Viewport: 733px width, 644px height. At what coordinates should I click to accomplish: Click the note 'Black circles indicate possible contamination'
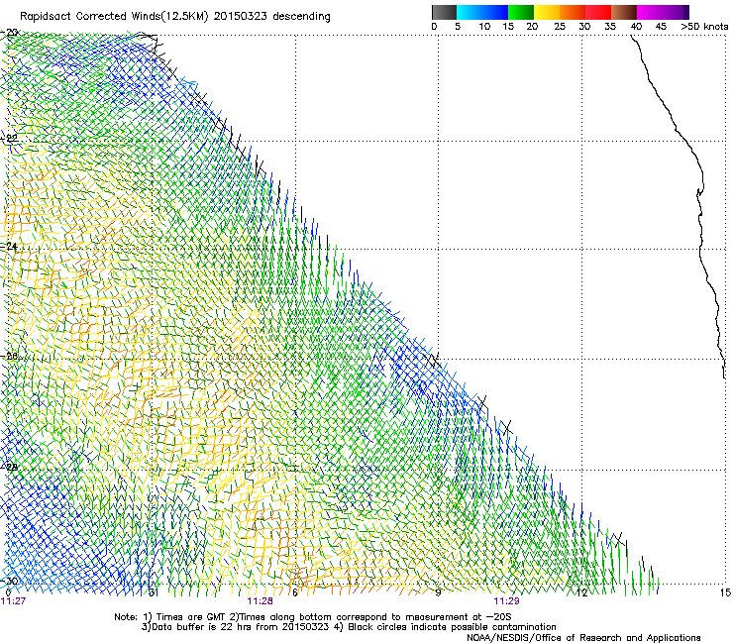point(452,627)
